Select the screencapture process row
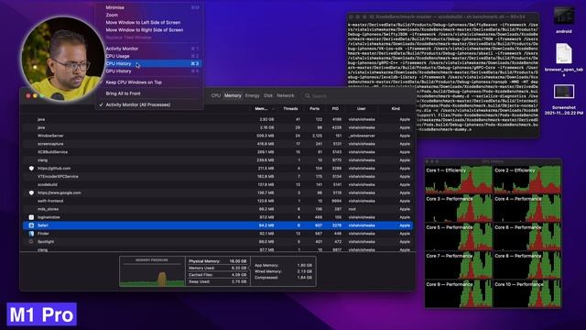The width and height of the screenshot is (586, 330). (x=218, y=144)
